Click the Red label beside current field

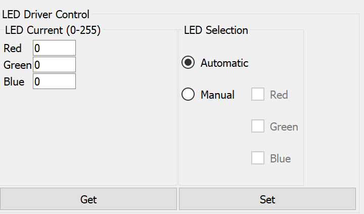click(13, 49)
